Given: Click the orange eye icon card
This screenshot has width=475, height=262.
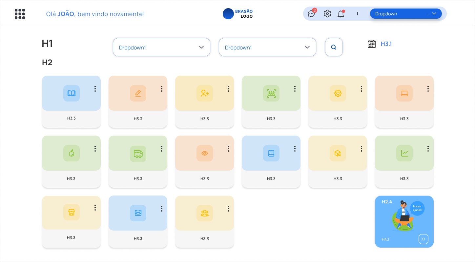Looking at the screenshot, I should [x=205, y=154].
